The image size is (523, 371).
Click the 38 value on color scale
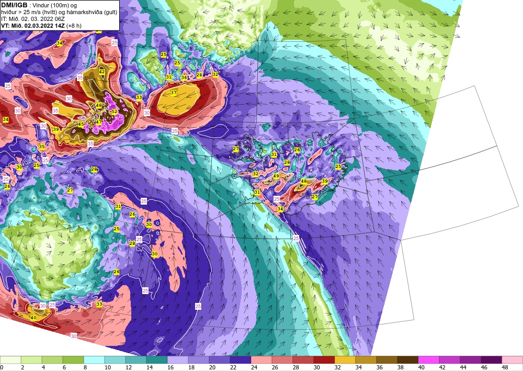400,367
